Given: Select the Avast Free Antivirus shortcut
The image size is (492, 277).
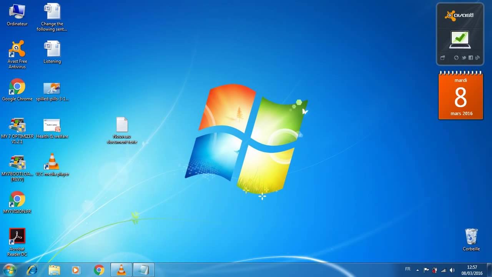Looking at the screenshot, I should (x=17, y=55).
